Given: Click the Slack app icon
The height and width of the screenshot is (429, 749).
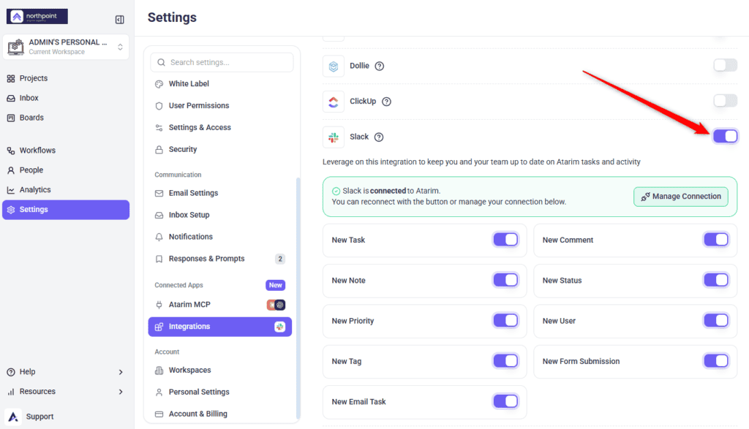Looking at the screenshot, I should click(334, 137).
